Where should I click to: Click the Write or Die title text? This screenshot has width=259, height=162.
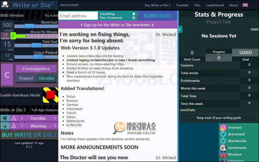coord(33,5)
